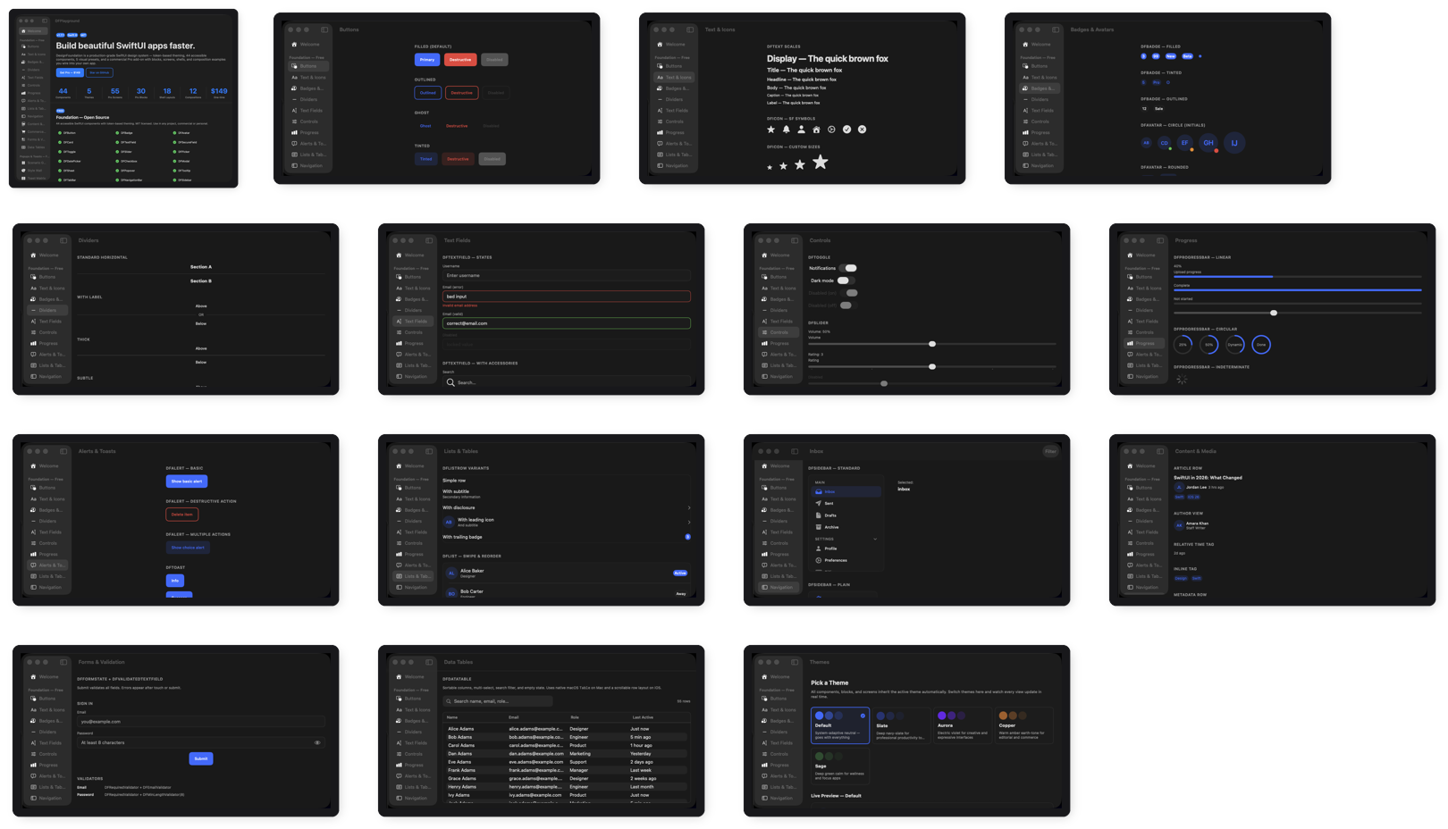
Task: Open Controls item in Controls window sidebar
Action: (x=779, y=332)
